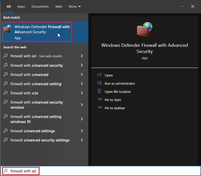This screenshot has height=176, width=201.
Task: Click search icon beside 'firewall with ada'
Action: click(x=5, y=93)
